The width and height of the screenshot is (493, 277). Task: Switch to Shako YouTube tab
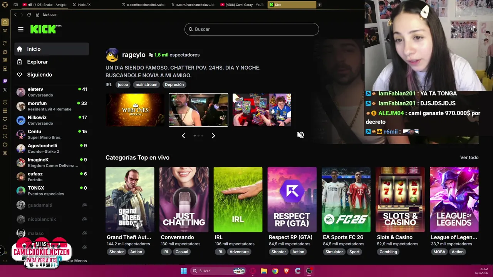45,5
